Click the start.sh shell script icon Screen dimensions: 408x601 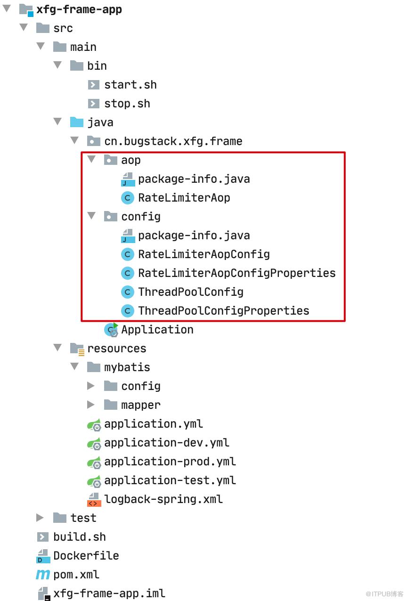[x=94, y=85]
